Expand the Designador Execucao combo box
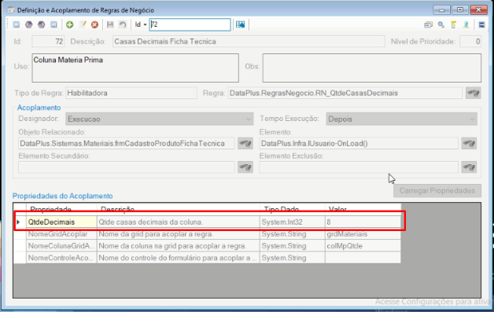 click(160, 119)
